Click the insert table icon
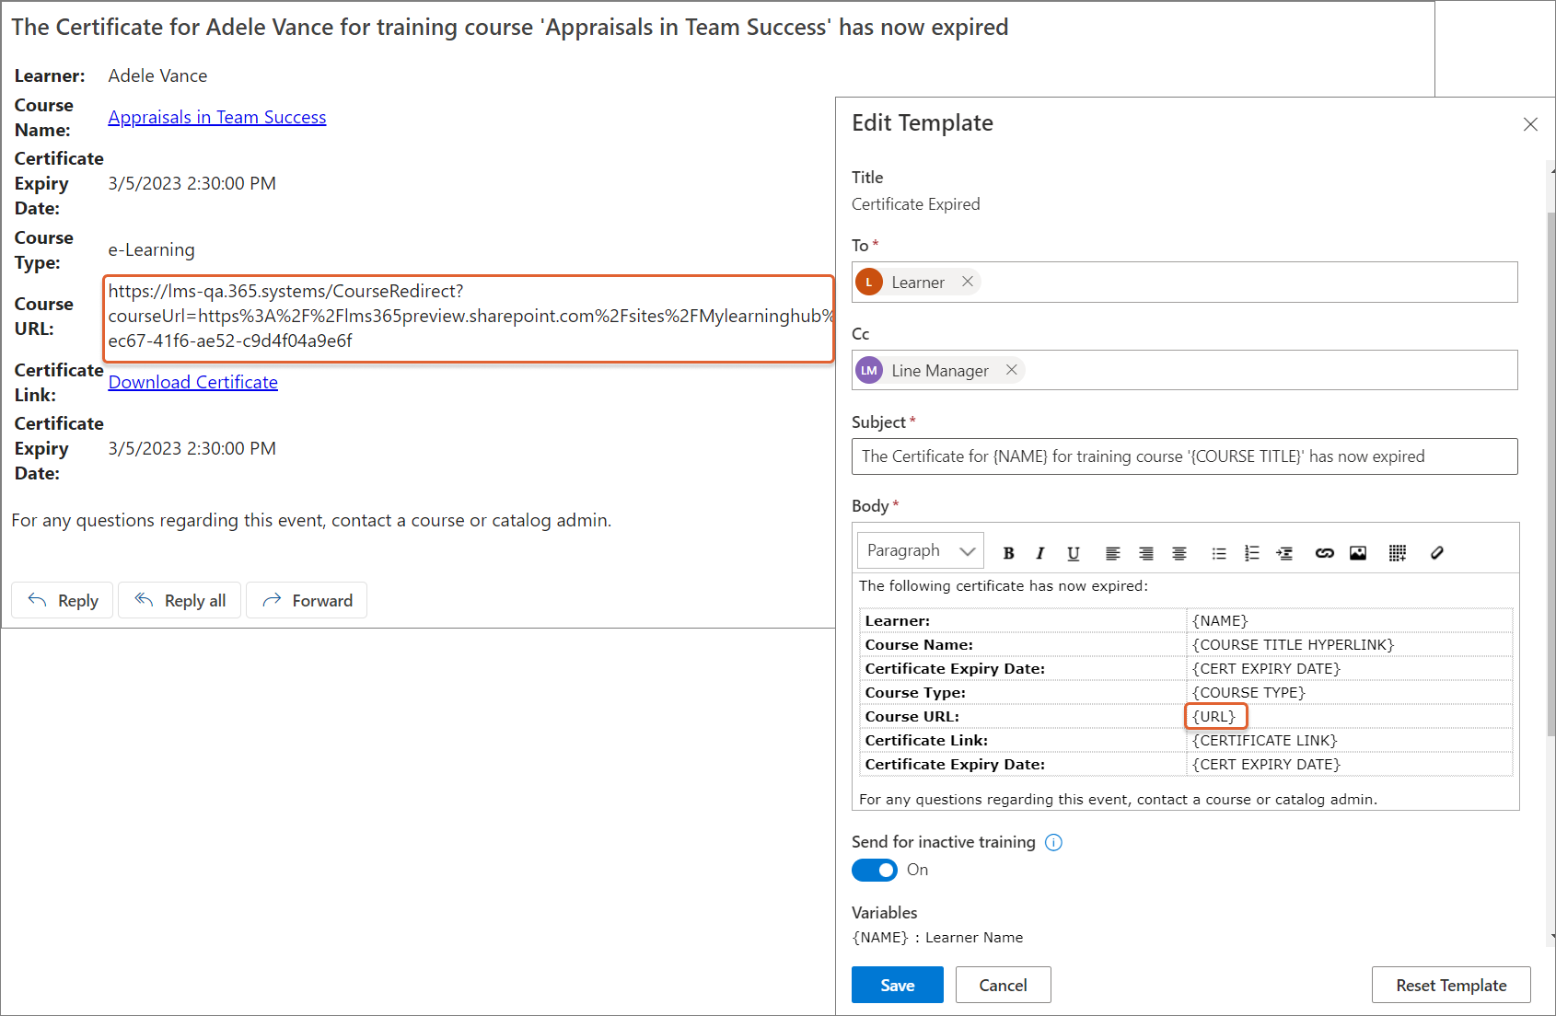This screenshot has height=1016, width=1556. tap(1397, 553)
